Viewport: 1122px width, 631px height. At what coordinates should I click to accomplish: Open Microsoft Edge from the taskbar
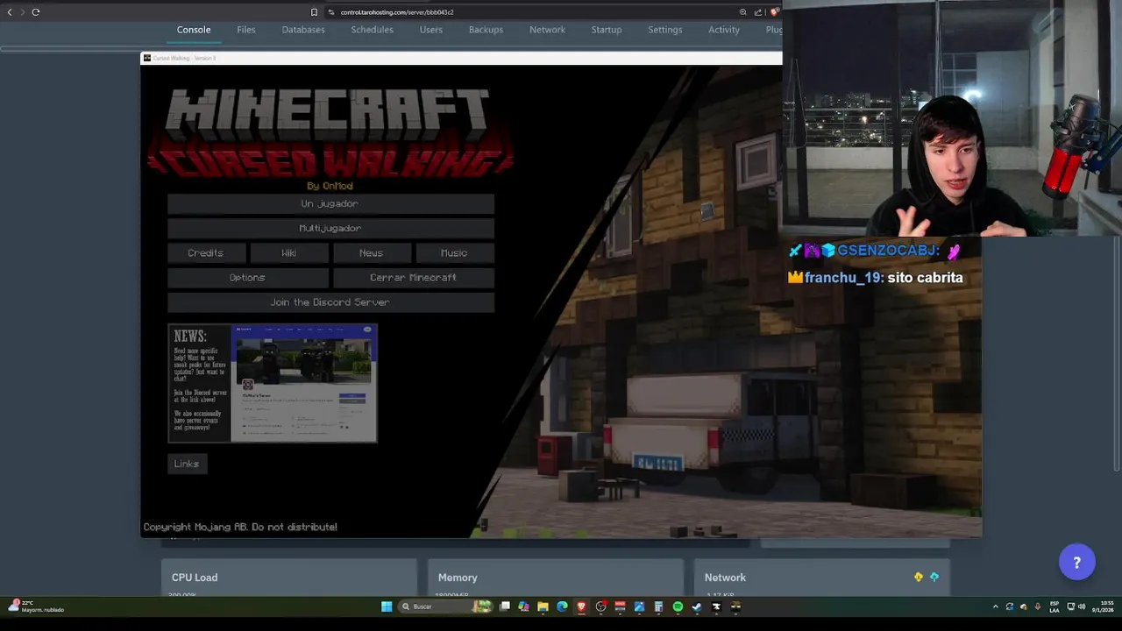[562, 606]
